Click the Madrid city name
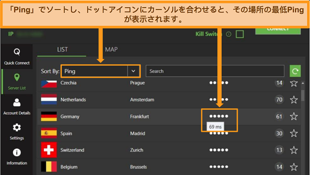The image size is (310, 175). pos(138,134)
